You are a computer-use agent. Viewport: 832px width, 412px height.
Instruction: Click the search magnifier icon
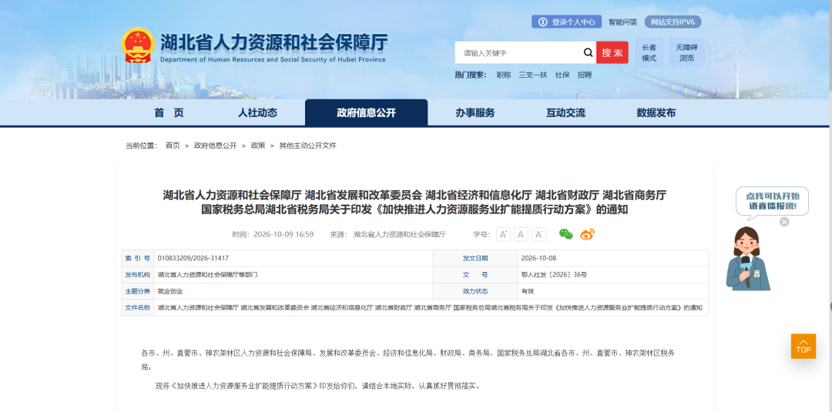click(x=588, y=52)
